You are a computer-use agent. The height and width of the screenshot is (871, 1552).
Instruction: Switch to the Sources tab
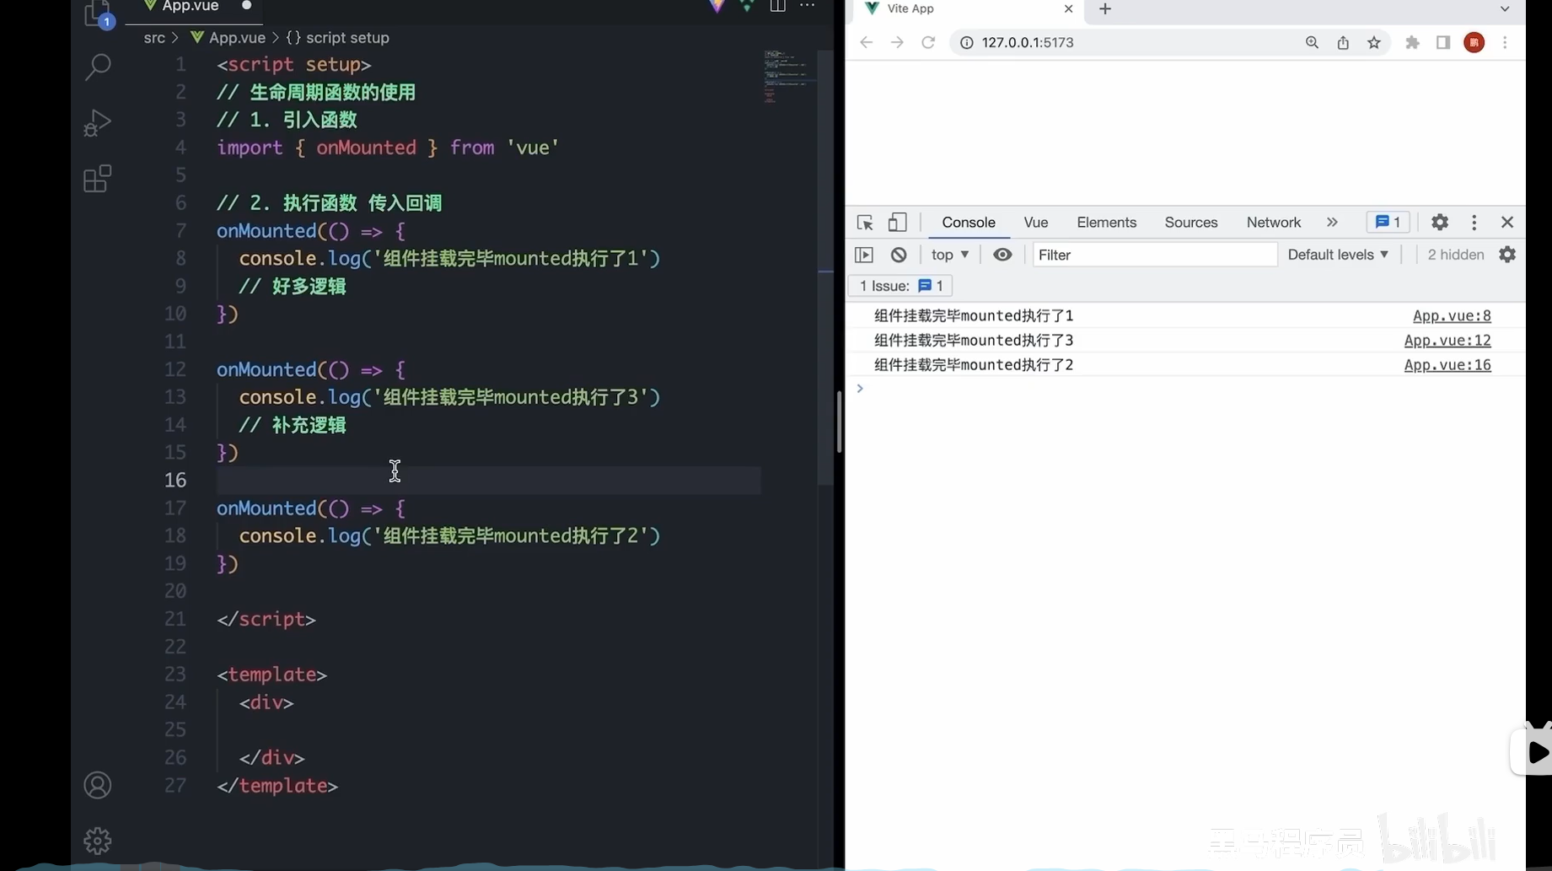tap(1191, 223)
